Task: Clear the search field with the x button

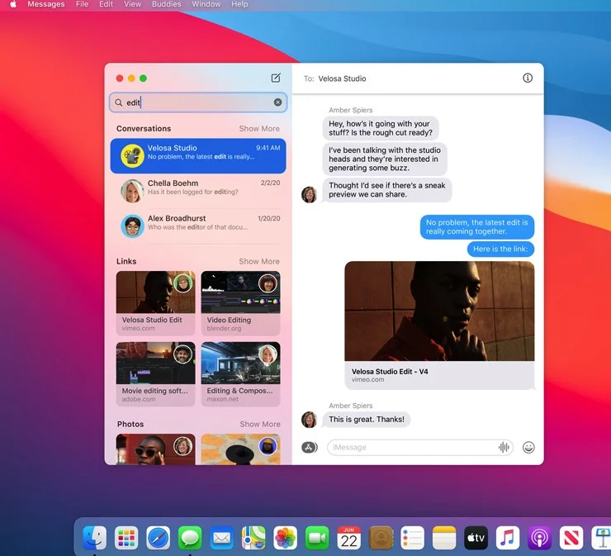Action: 277,102
